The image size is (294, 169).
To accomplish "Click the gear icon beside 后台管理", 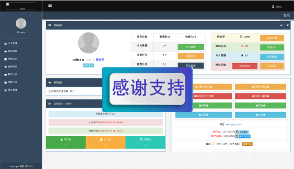I will point(5,90).
